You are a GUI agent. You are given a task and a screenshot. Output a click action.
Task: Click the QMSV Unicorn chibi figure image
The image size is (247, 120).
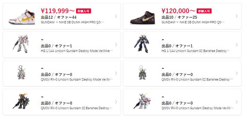[141, 102]
